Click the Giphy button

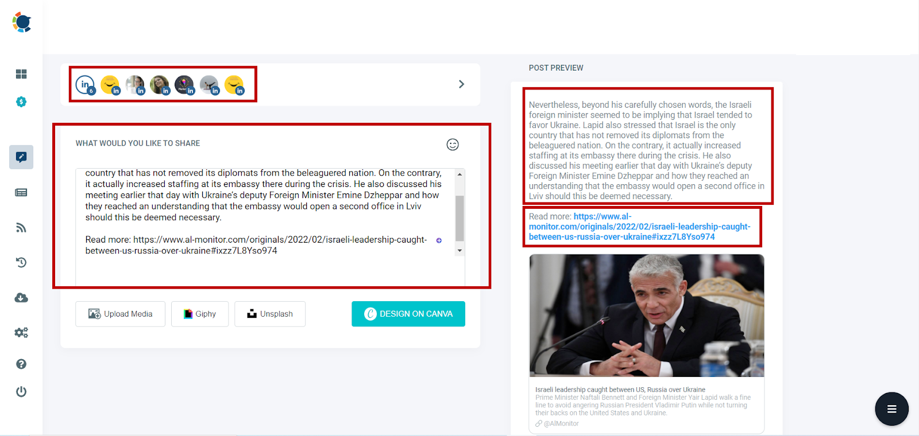click(x=200, y=314)
